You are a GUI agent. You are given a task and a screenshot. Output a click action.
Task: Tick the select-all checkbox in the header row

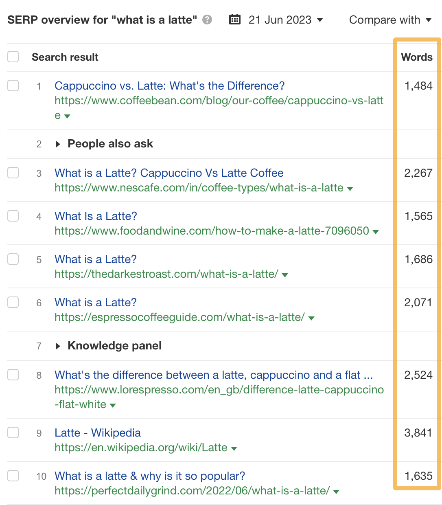click(x=13, y=57)
